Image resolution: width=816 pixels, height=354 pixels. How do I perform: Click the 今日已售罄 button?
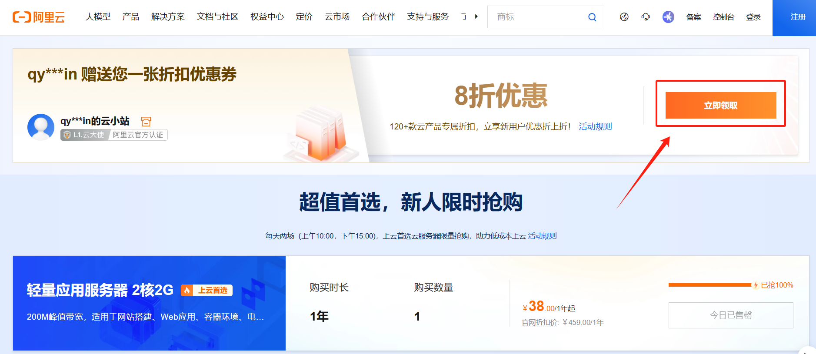point(731,315)
